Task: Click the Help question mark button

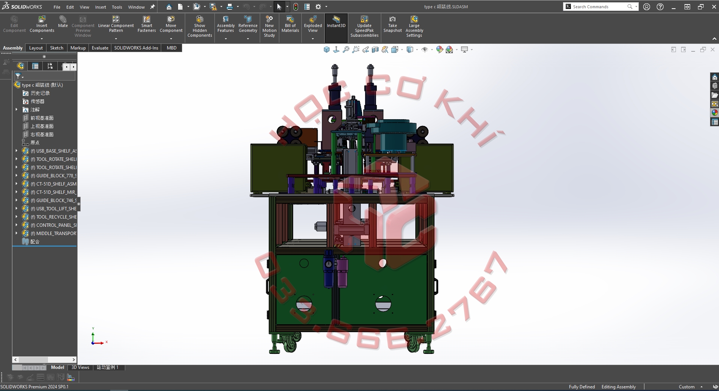Action: click(660, 7)
